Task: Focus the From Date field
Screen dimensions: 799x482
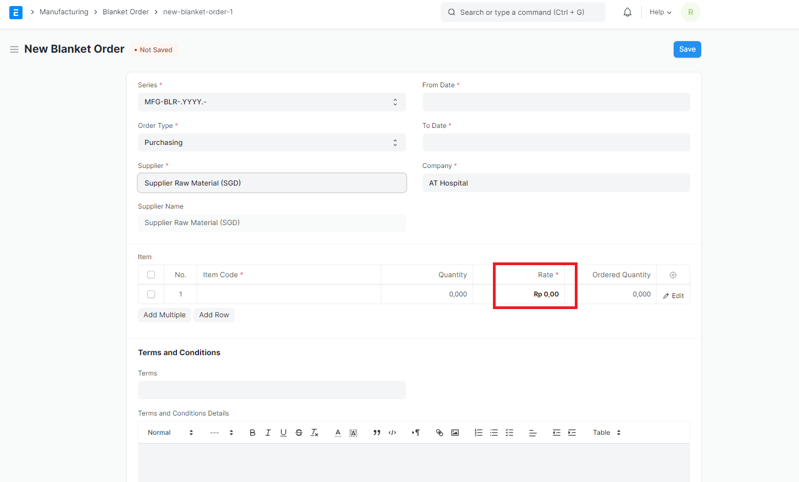Action: (556, 102)
